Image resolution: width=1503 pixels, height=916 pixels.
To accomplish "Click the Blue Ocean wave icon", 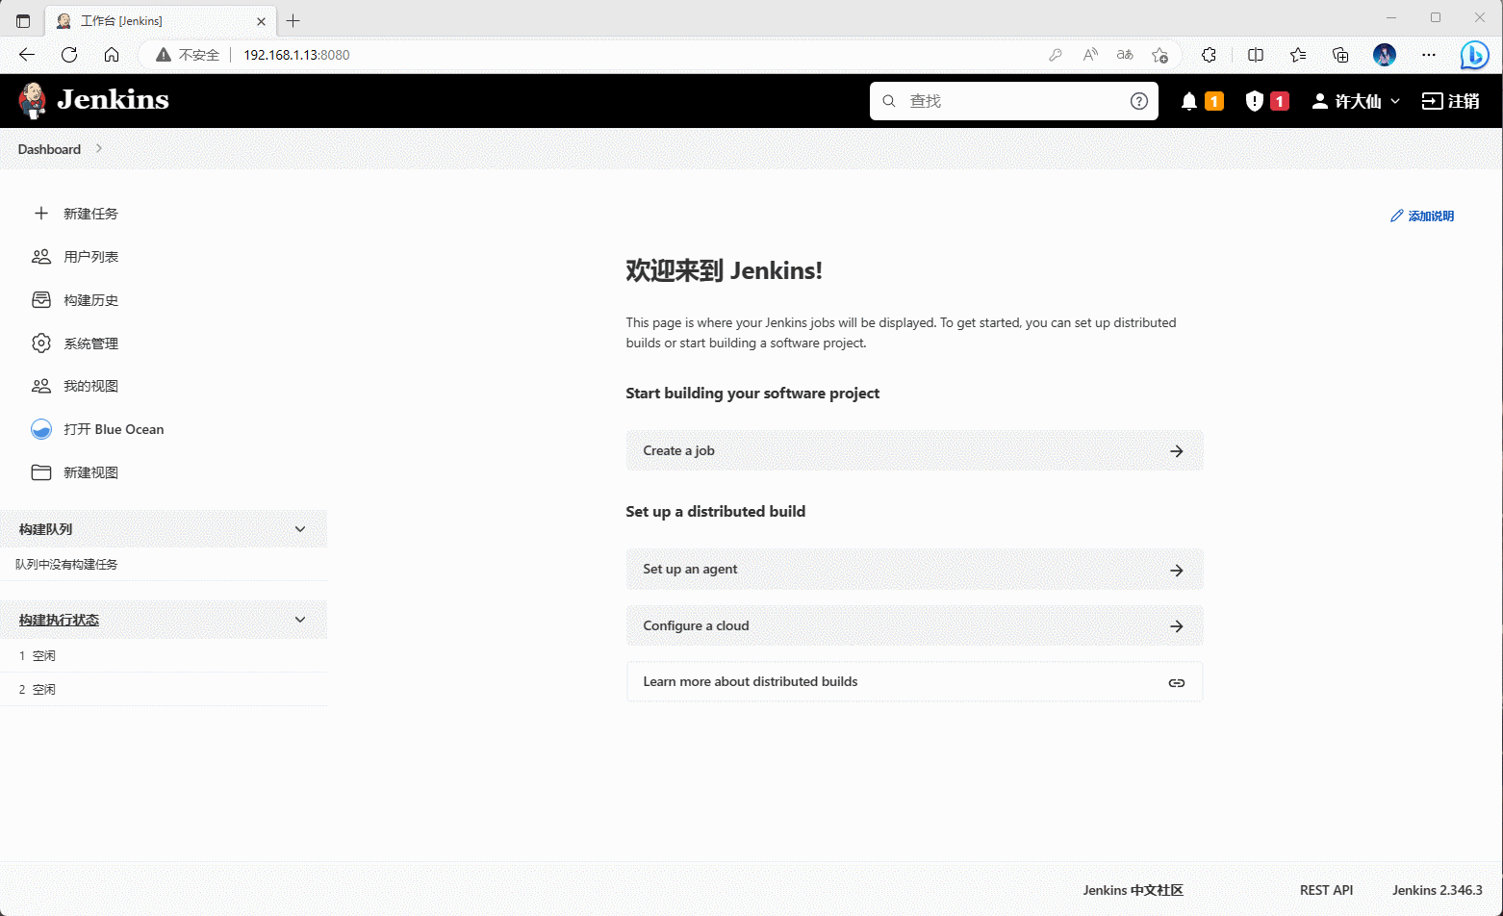I will click(x=41, y=429).
